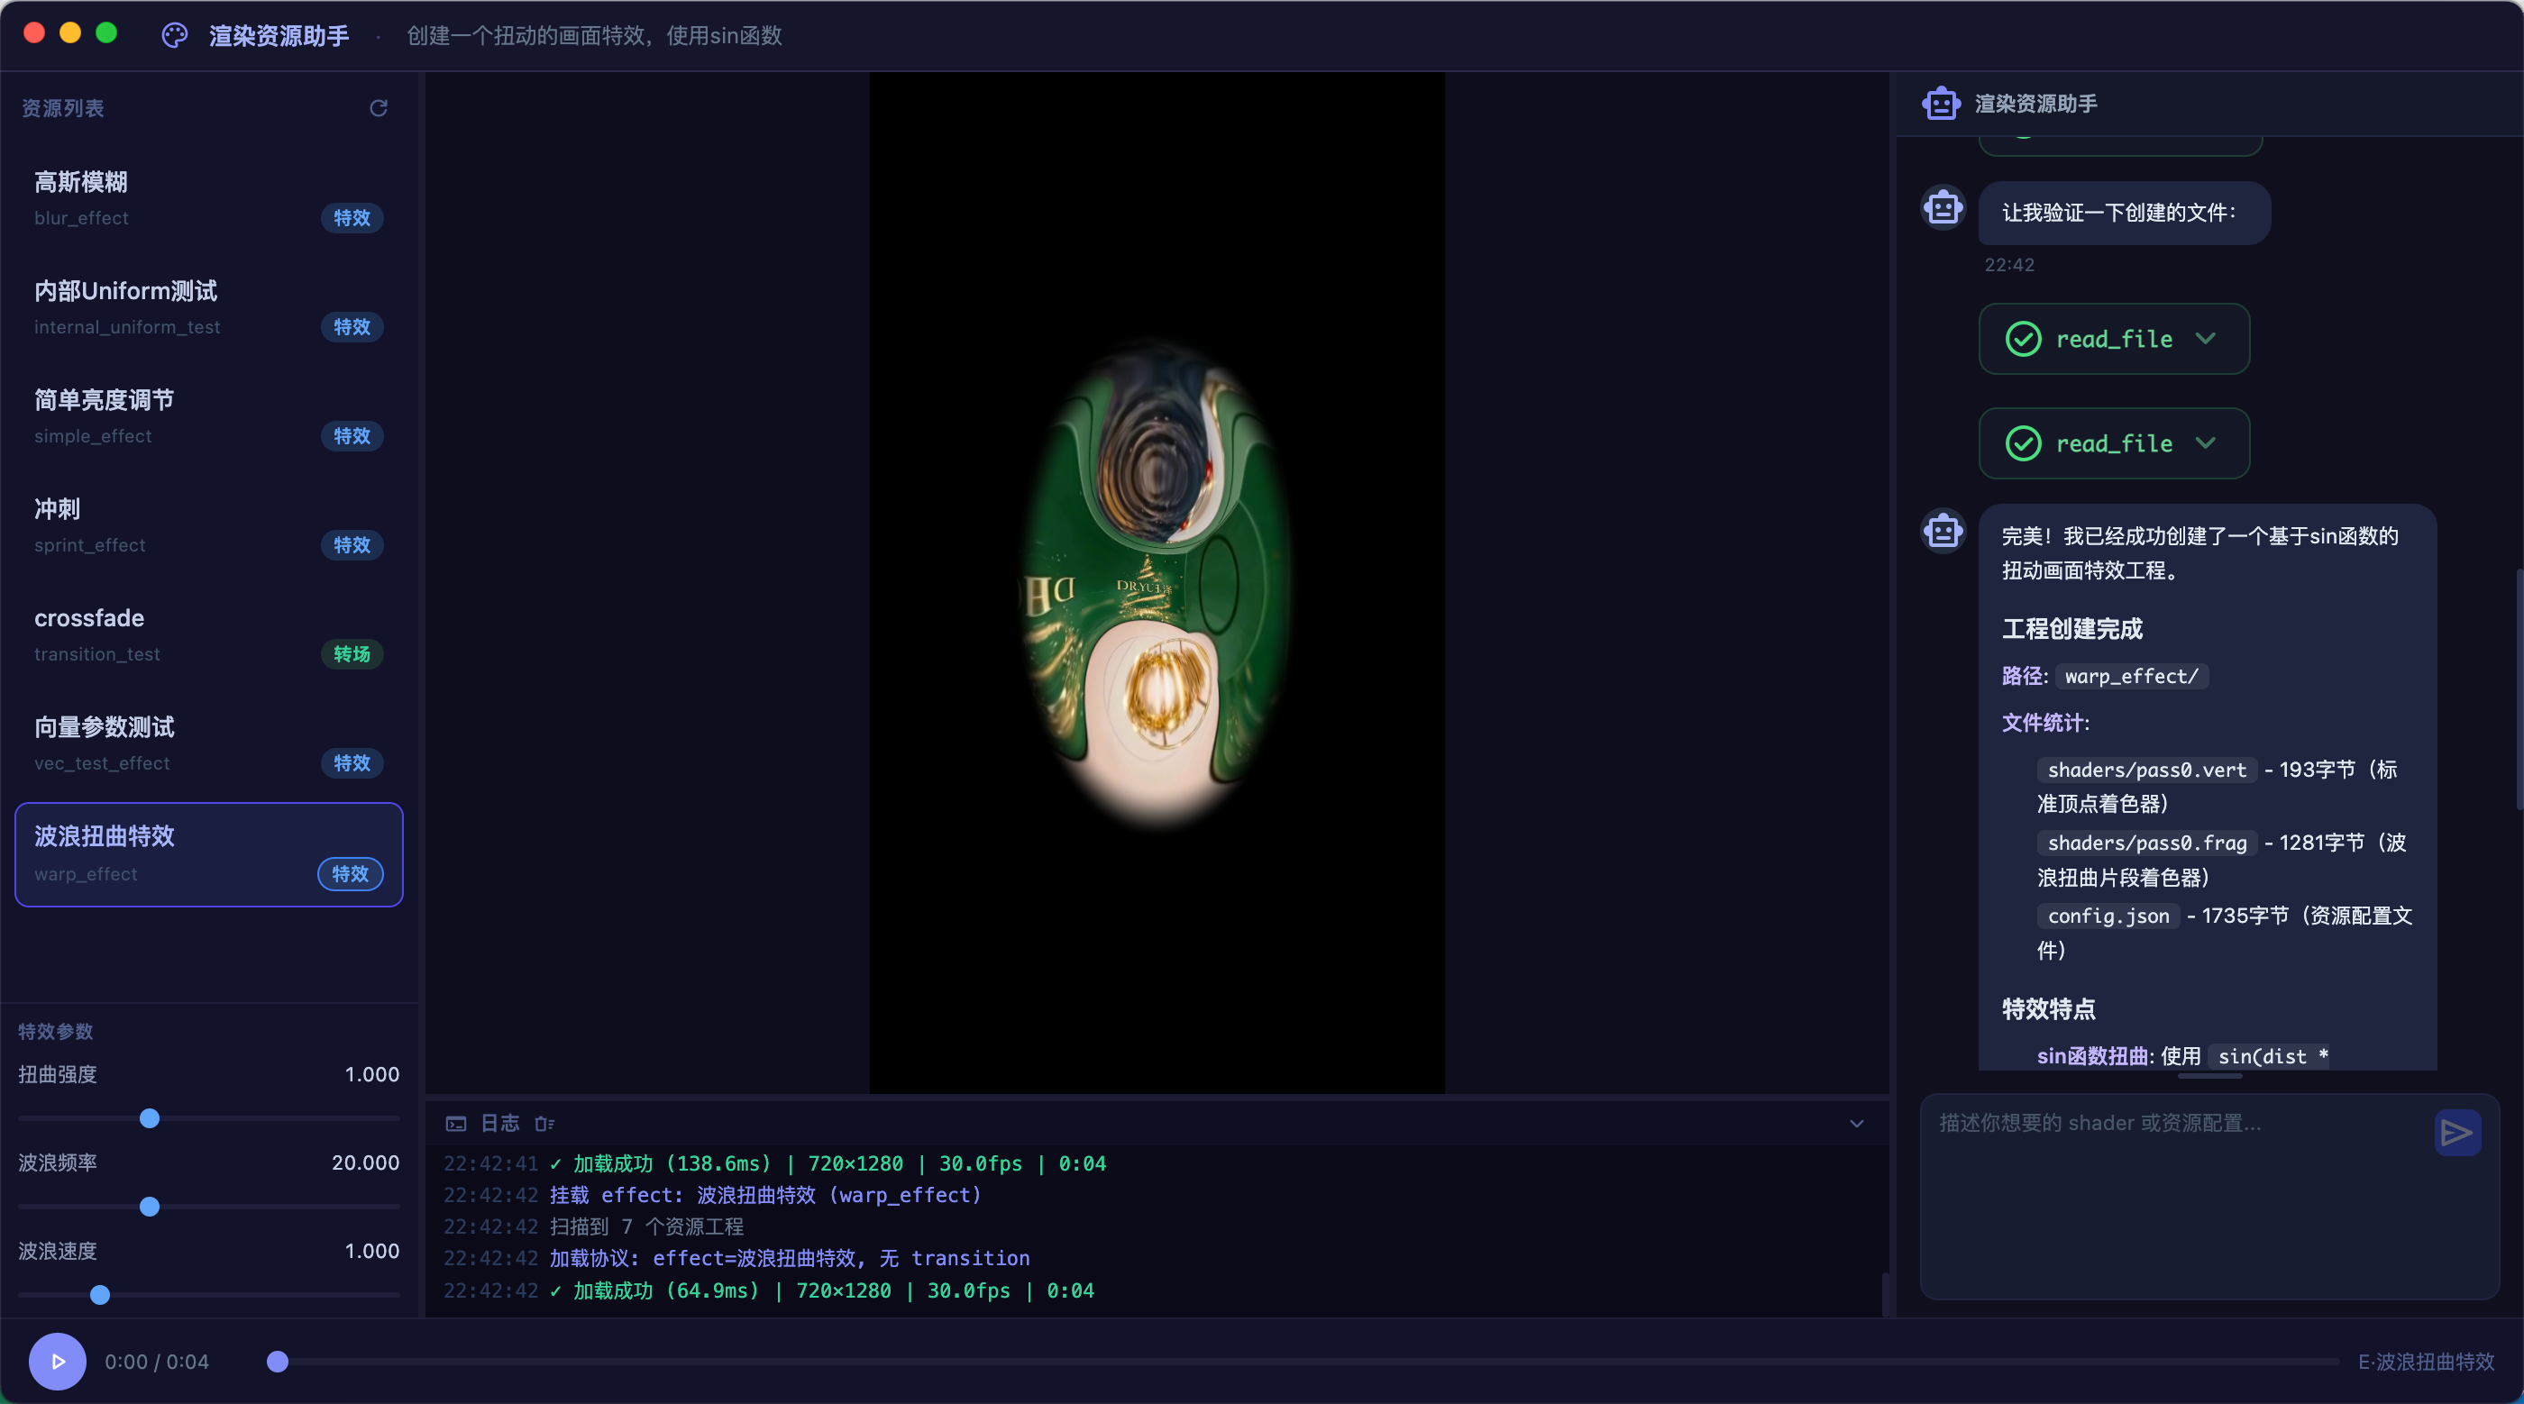Click the green maximize window button
Image resolution: width=2524 pixels, height=1404 pixels.
[106, 32]
